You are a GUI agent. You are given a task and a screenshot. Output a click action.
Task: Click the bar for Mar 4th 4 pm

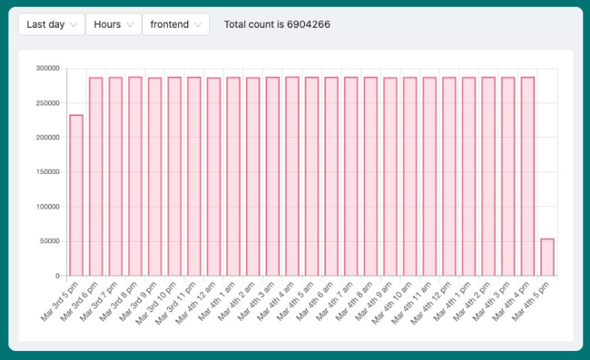[528, 176]
